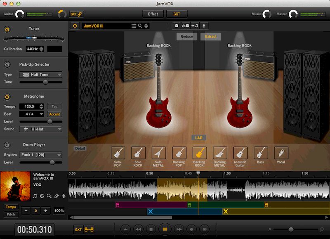
Task: Open the song search magnifier icon
Action: coord(140,26)
